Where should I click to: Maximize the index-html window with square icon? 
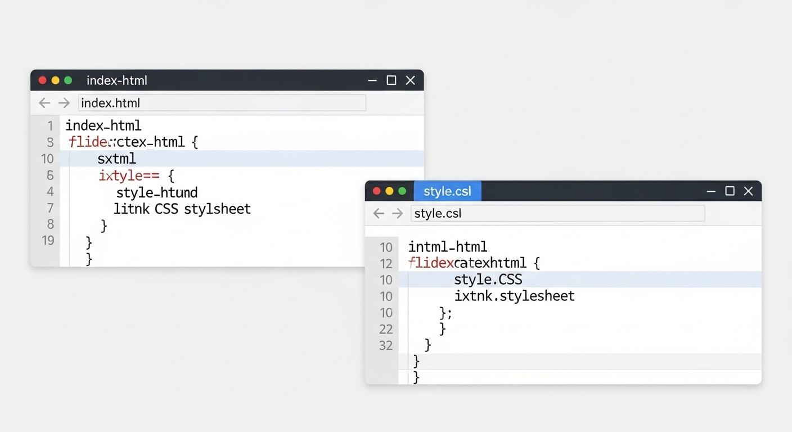[391, 80]
